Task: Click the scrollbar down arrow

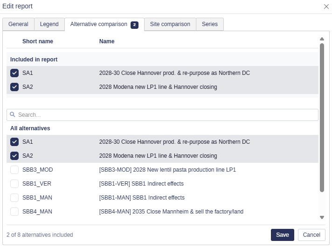Action: click(322, 217)
